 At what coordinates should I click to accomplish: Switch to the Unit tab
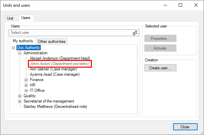tap(10, 18)
